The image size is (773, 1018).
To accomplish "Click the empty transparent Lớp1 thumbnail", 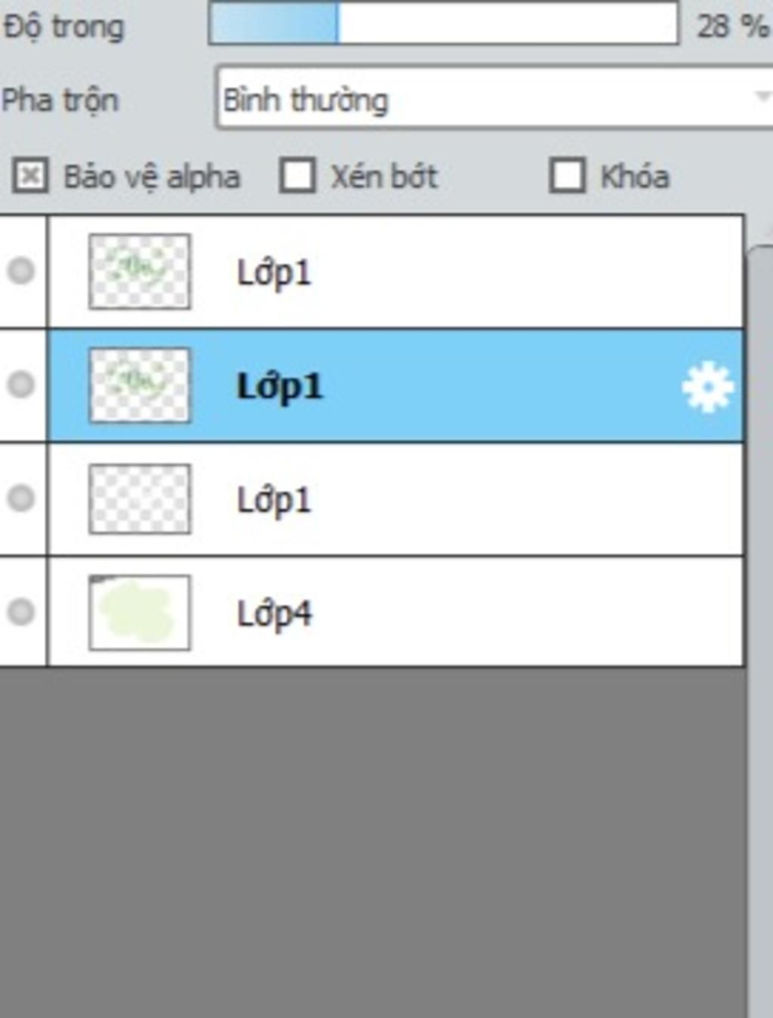I will (x=140, y=499).
